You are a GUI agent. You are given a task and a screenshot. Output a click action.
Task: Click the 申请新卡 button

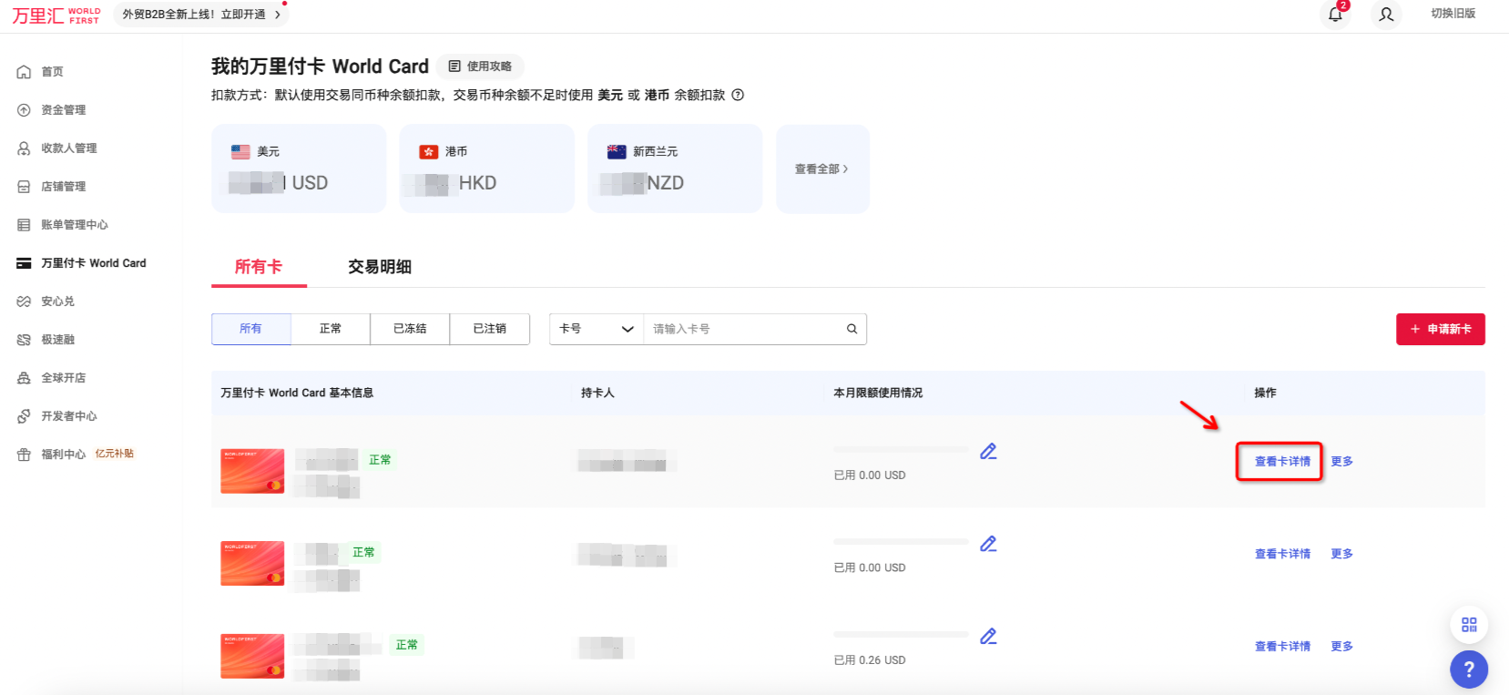tap(1440, 329)
